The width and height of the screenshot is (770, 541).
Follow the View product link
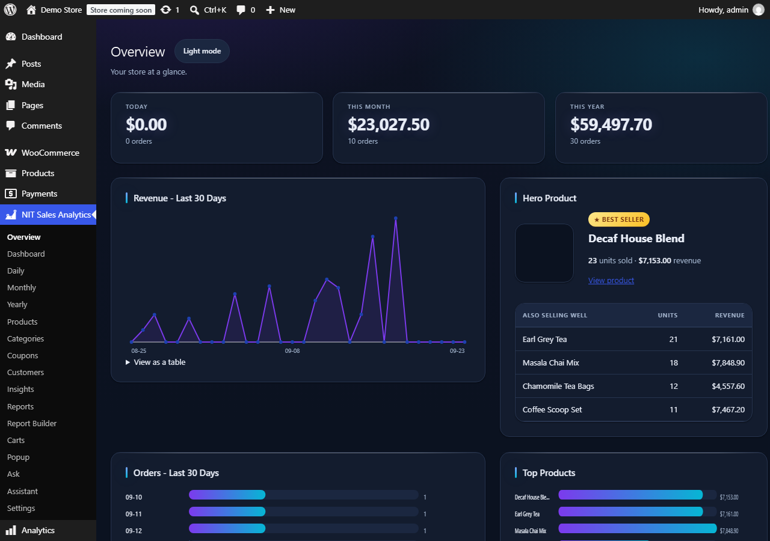[x=611, y=280]
